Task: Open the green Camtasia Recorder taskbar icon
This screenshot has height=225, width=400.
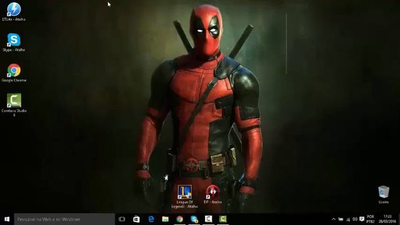Action: tap(222, 219)
